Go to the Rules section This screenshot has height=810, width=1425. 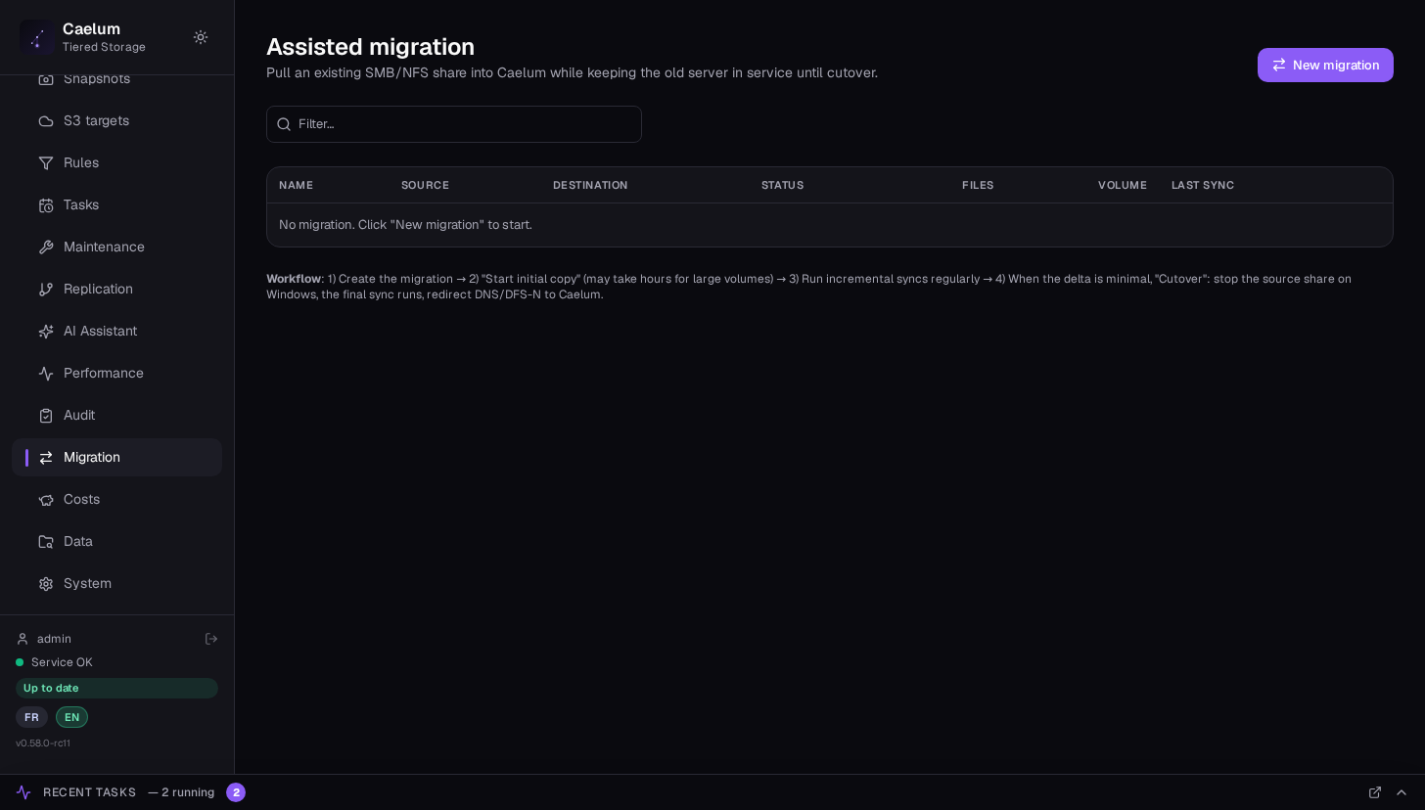tap(116, 163)
